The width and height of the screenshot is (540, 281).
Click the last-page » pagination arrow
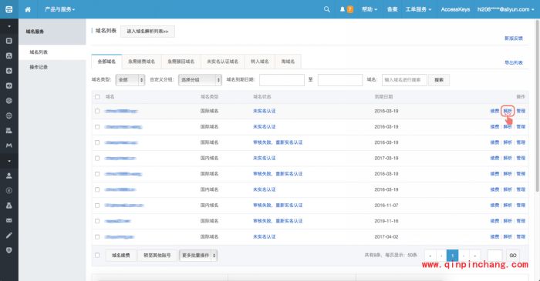point(474,256)
